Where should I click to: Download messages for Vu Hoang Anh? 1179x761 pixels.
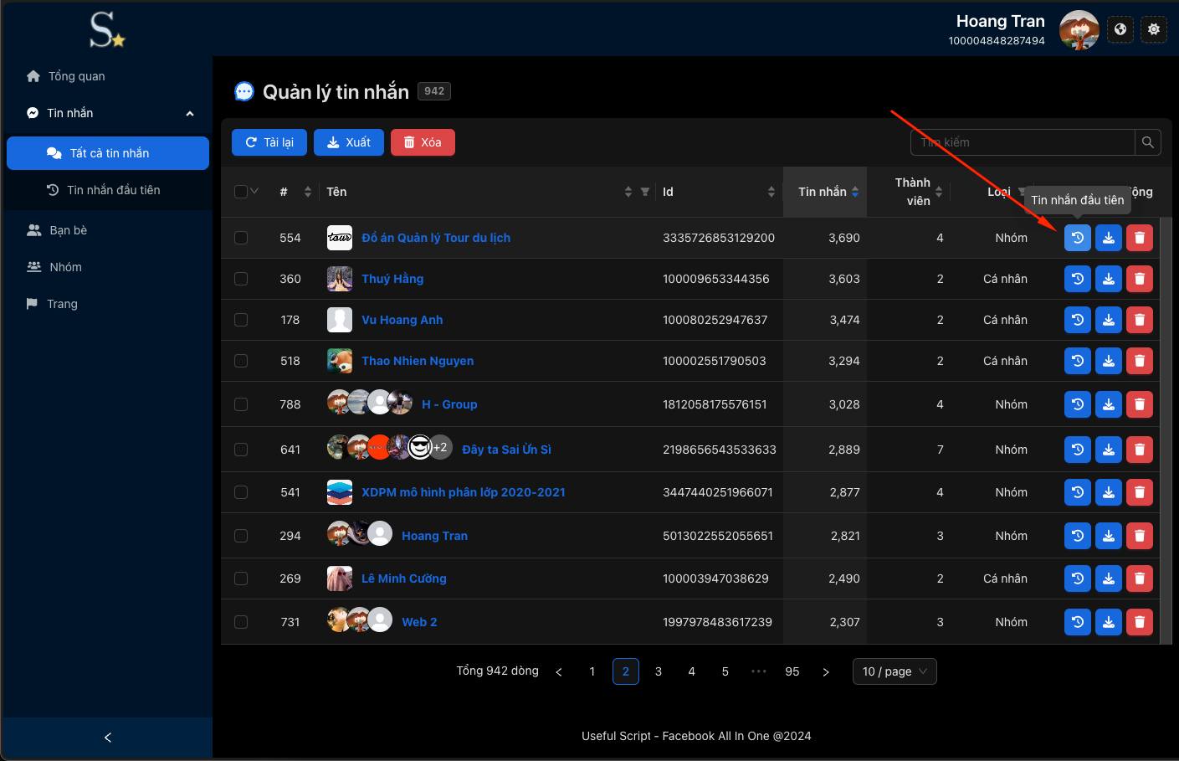pyautogui.click(x=1109, y=320)
